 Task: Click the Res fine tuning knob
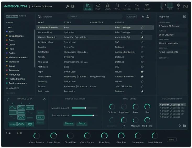pyautogui.click(x=147, y=107)
